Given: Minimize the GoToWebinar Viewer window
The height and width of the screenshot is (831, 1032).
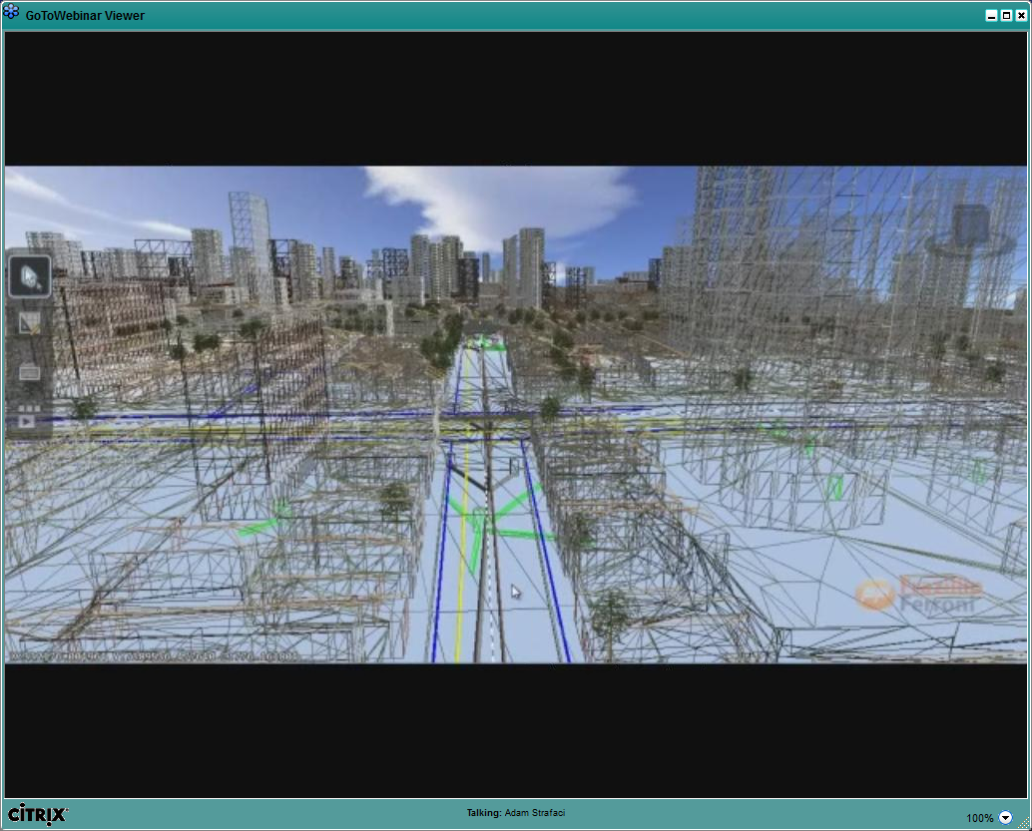Looking at the screenshot, I should click(991, 15).
